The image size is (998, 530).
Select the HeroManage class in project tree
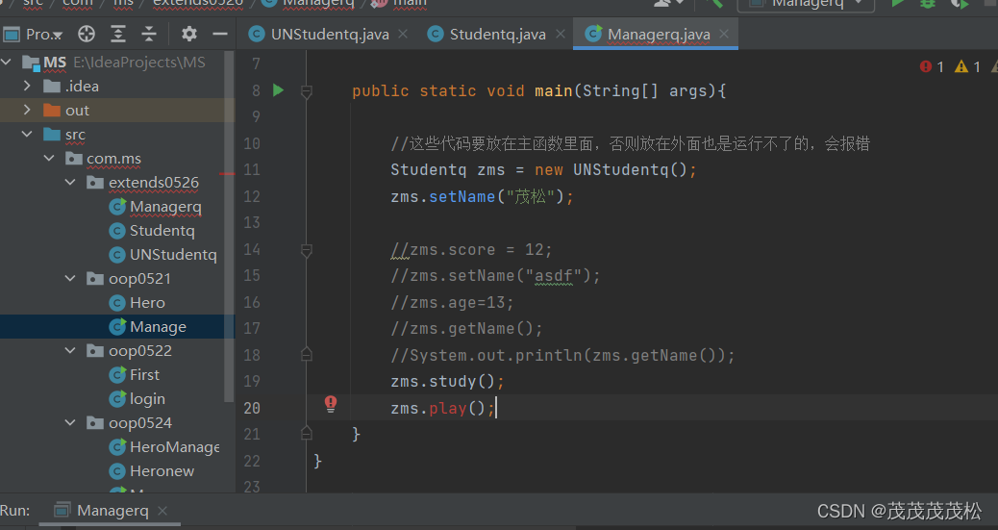pyautogui.click(x=174, y=447)
